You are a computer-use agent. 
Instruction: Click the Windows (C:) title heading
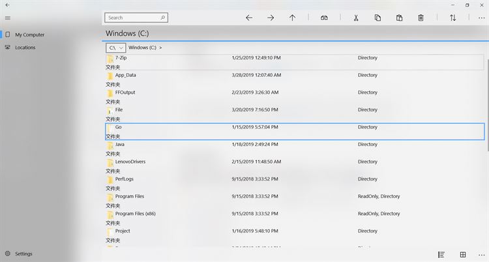pos(127,33)
